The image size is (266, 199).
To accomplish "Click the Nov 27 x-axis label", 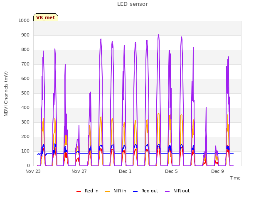I will pyautogui.click(x=79, y=171).
